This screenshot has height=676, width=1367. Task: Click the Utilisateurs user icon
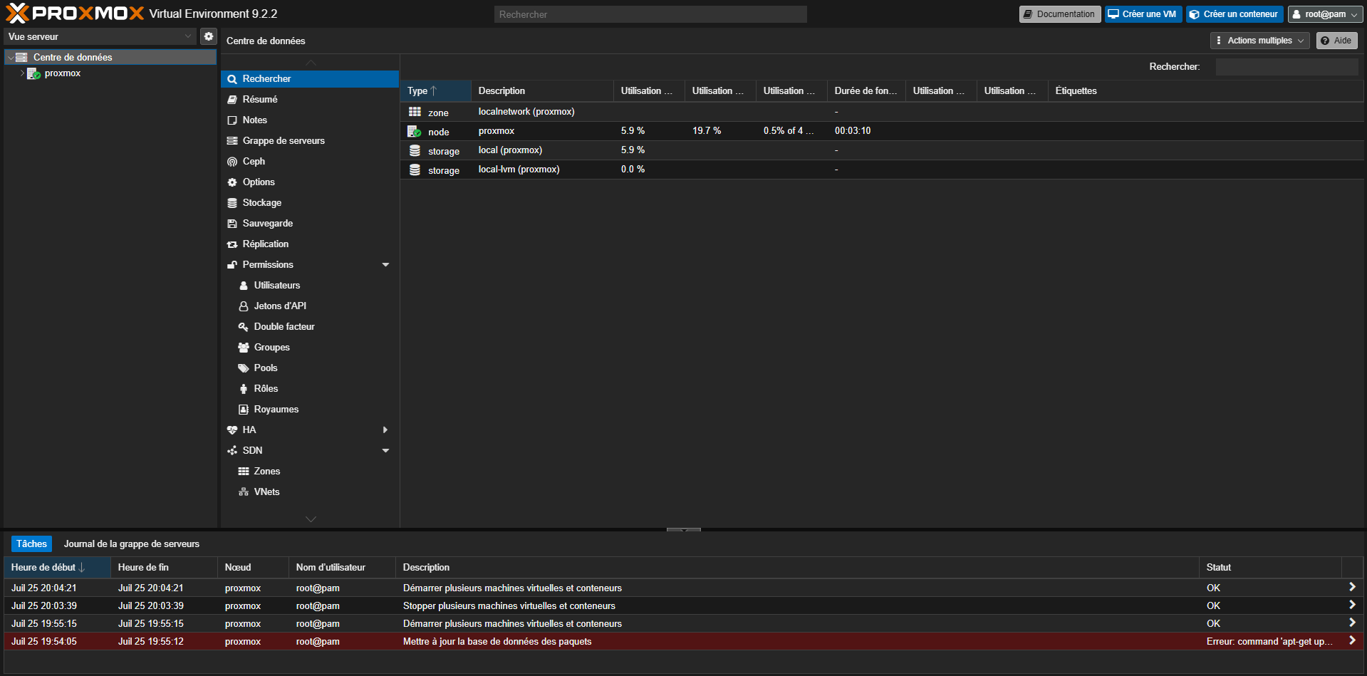pos(244,285)
